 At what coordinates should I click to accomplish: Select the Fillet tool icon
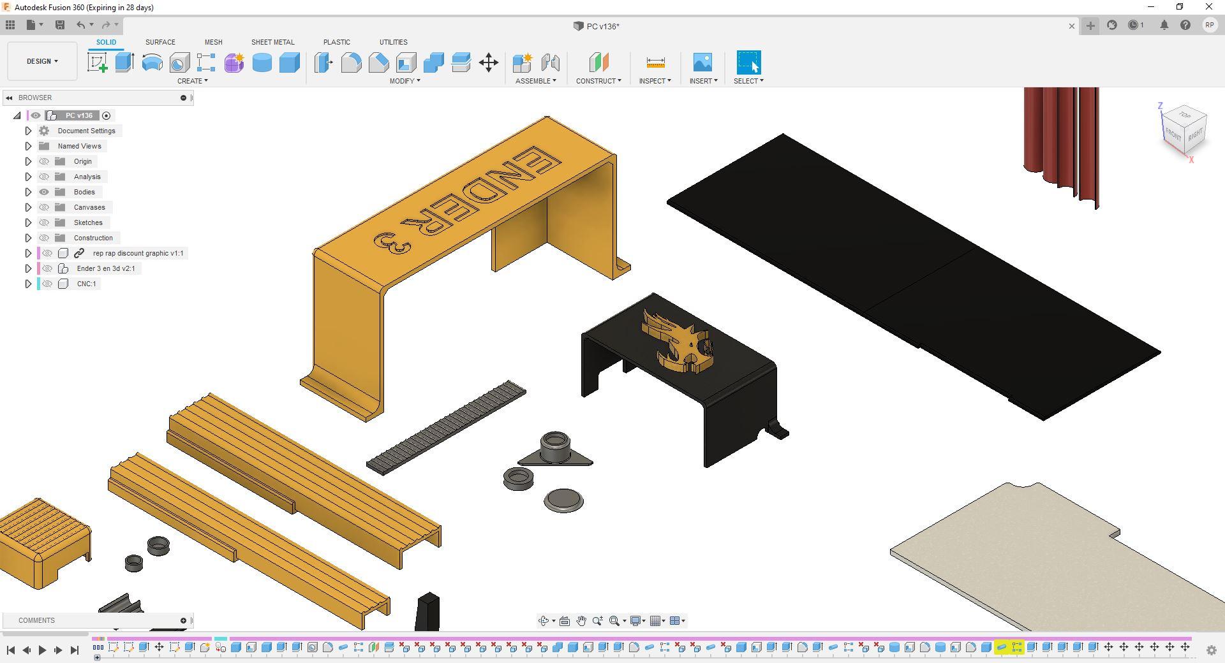click(351, 62)
